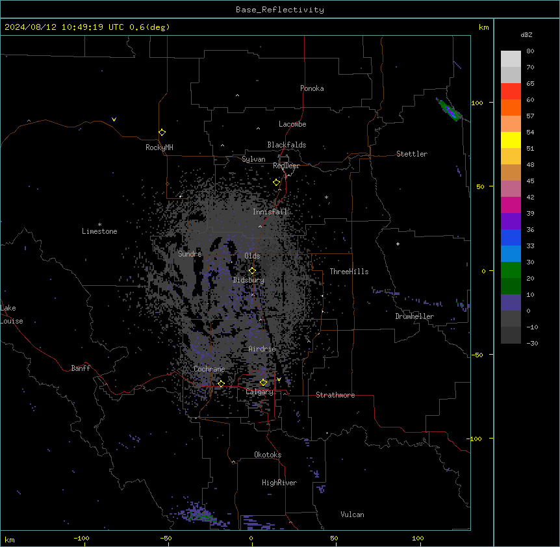Screen dimensions: 560x547
Task: Select the orange 57-60 dBZ legend swatch
Action: coord(511,107)
